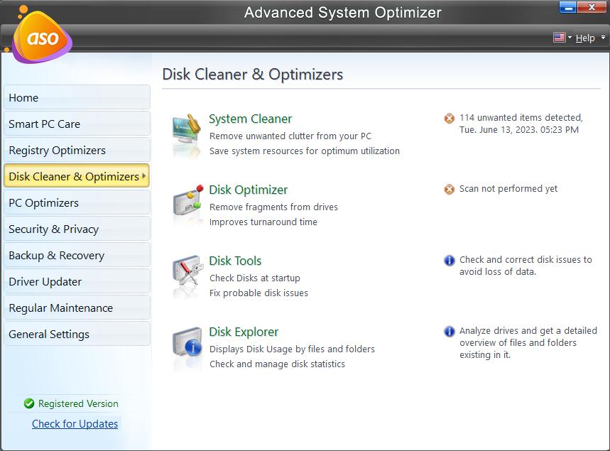This screenshot has height=451, width=610.
Task: Click warning icon next to Scan not performed
Action: pos(449,190)
